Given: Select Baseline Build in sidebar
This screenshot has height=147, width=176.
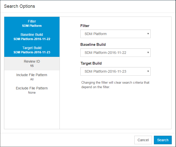Looking at the screenshot, I should pyautogui.click(x=32, y=37).
